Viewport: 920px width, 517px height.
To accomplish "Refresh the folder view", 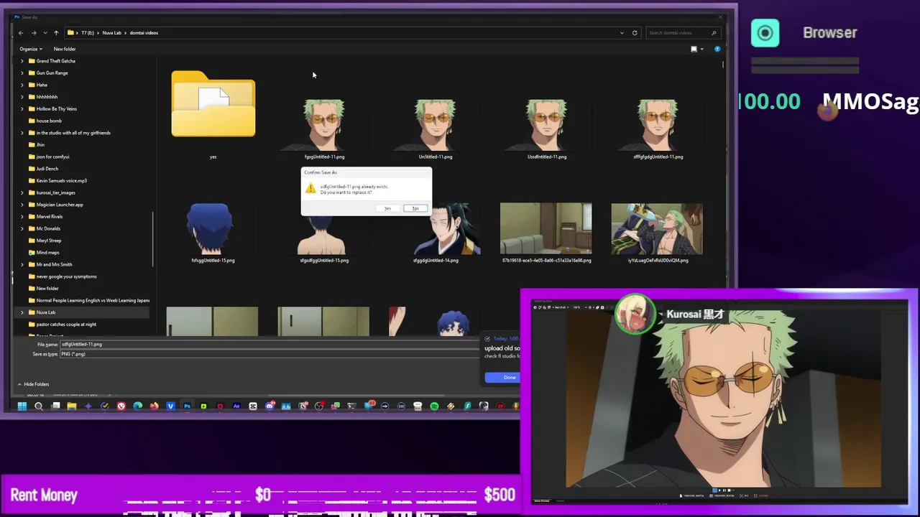I will click(635, 32).
